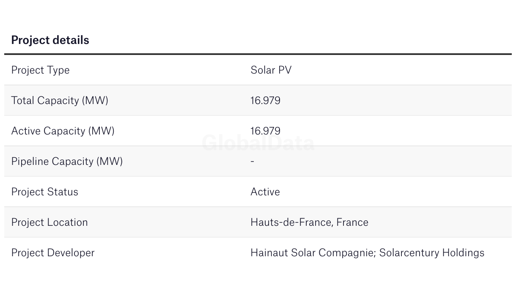The image size is (516, 285).
Task: Click the Active value of Project Status
Action: (265, 192)
